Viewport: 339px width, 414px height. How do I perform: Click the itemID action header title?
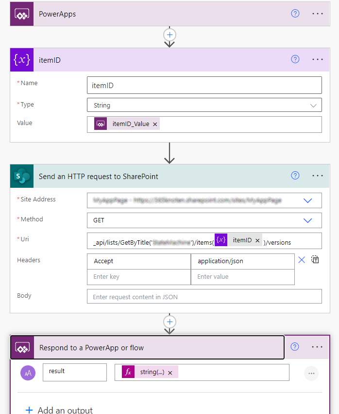click(x=50, y=60)
